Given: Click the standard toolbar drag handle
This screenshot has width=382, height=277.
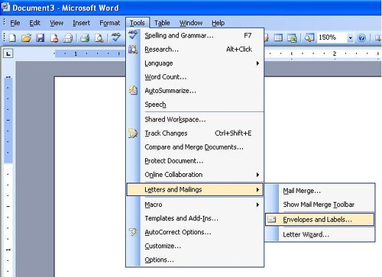Looking at the screenshot, I should 5,37.
